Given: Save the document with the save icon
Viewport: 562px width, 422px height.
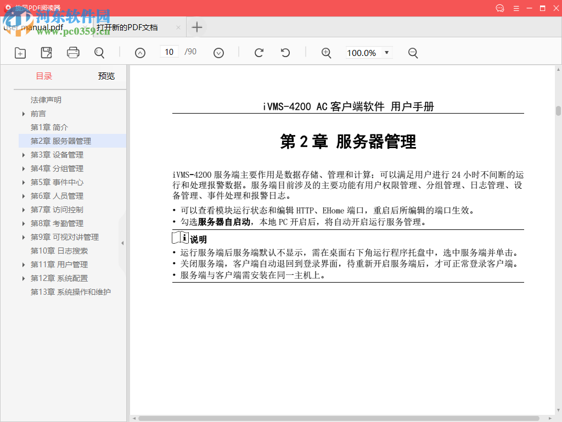Looking at the screenshot, I should [x=46, y=53].
